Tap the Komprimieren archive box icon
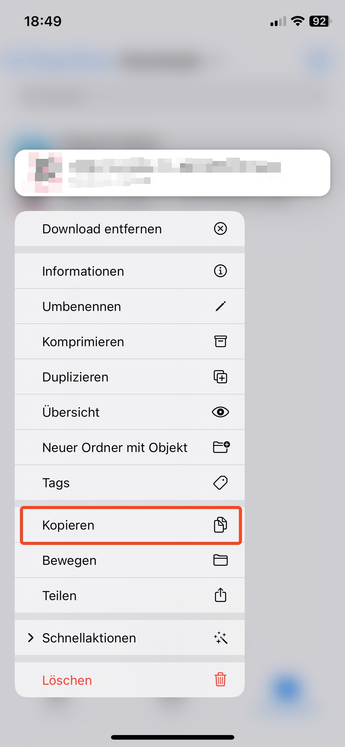 [220, 341]
